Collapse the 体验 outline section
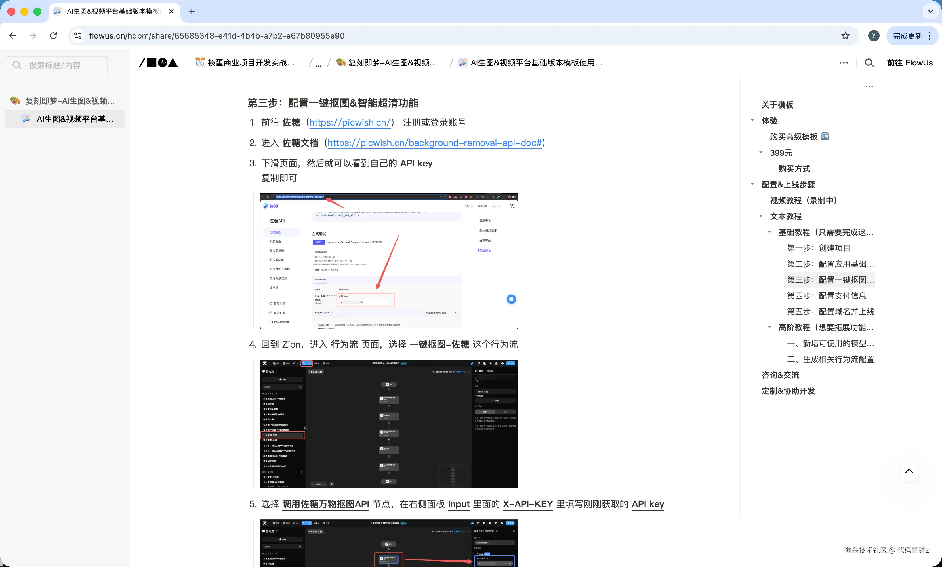942x567 pixels. 752,121
